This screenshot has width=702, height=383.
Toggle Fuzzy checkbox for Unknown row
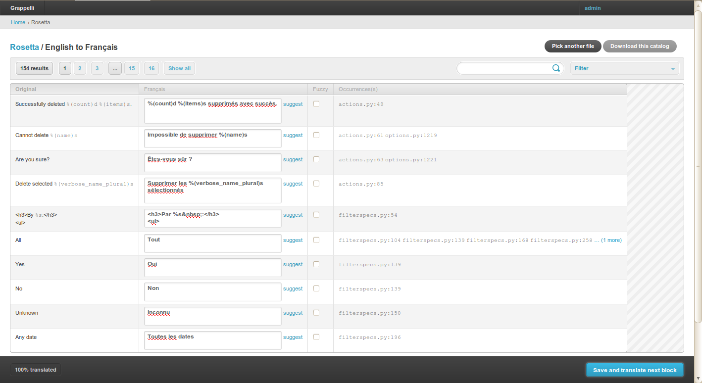(316, 313)
